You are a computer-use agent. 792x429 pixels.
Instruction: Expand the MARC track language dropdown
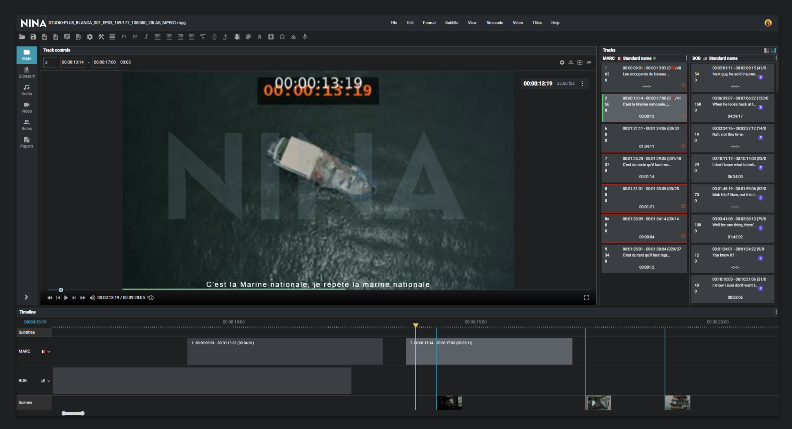(x=49, y=352)
